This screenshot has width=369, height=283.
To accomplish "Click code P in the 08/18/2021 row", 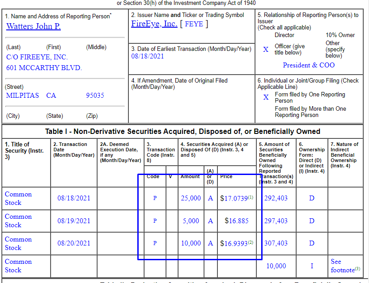I will click(155, 198).
